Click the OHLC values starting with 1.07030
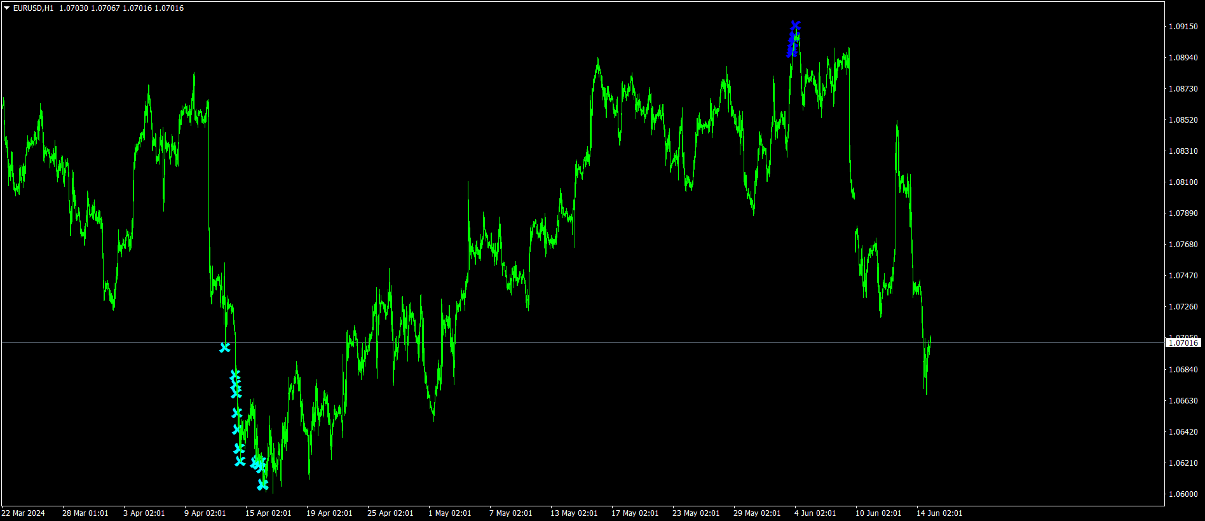This screenshot has height=521, width=1205. click(121, 8)
